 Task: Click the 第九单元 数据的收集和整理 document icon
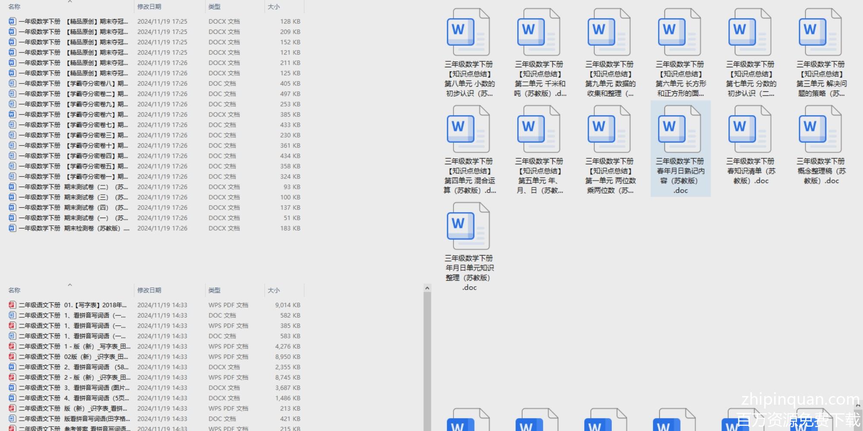(x=609, y=33)
